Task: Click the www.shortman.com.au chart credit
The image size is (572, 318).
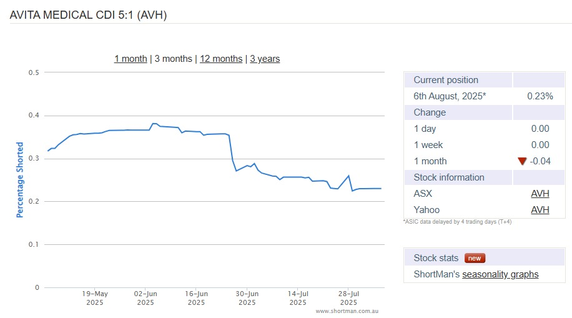Action: coord(347,311)
